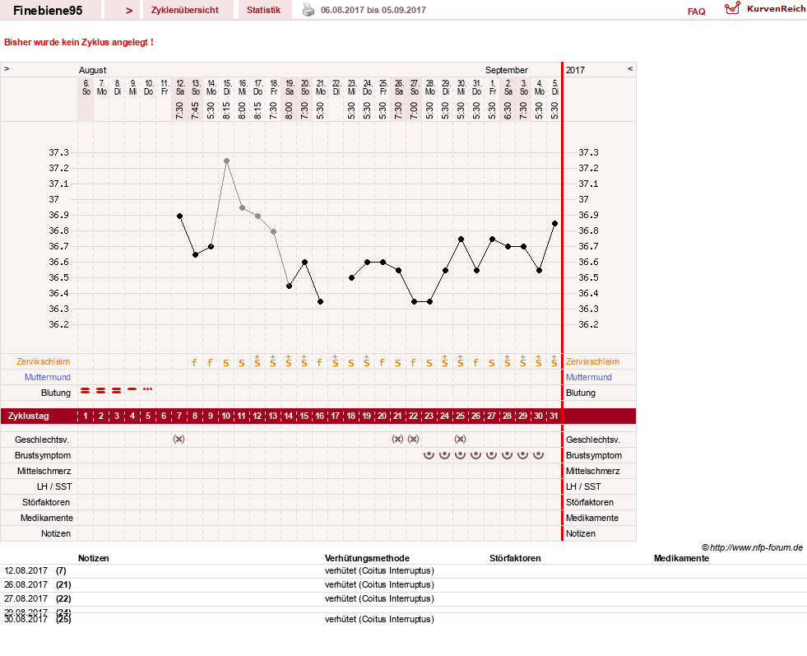
Task: Select cycle day 1 in Zyklustag bar
Action: [x=86, y=416]
